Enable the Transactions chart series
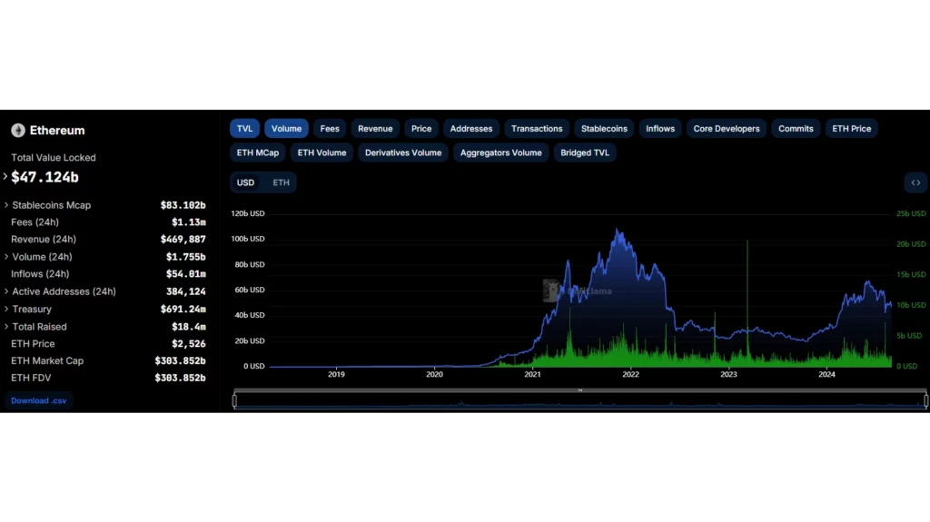This screenshot has height=522, width=930. click(537, 129)
